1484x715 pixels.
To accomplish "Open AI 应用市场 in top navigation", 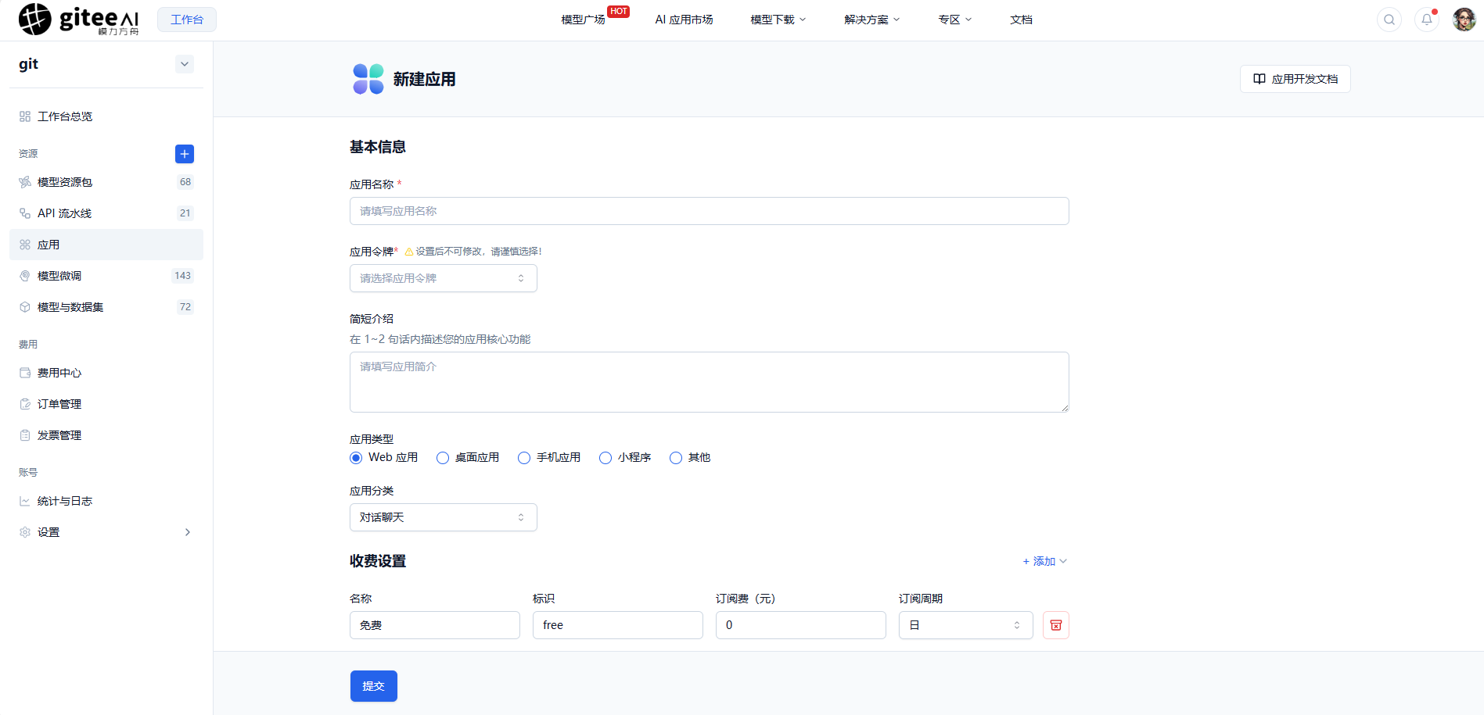I will tap(685, 20).
